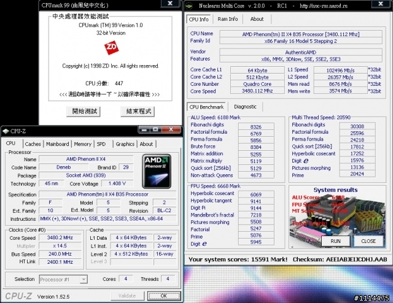The image size is (393, 303).
Task: Click the Multiplier x 14.5 value
Action: point(60,246)
